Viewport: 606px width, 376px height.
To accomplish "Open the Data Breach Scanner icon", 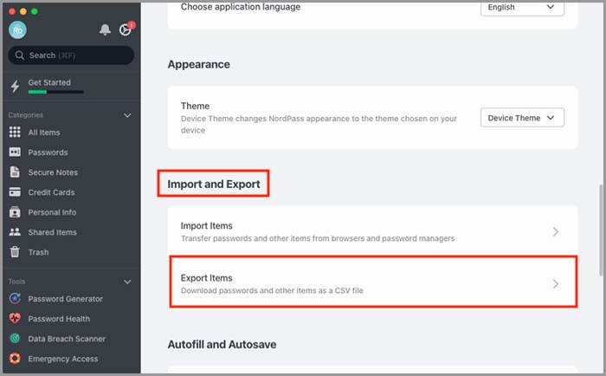I will click(x=15, y=339).
